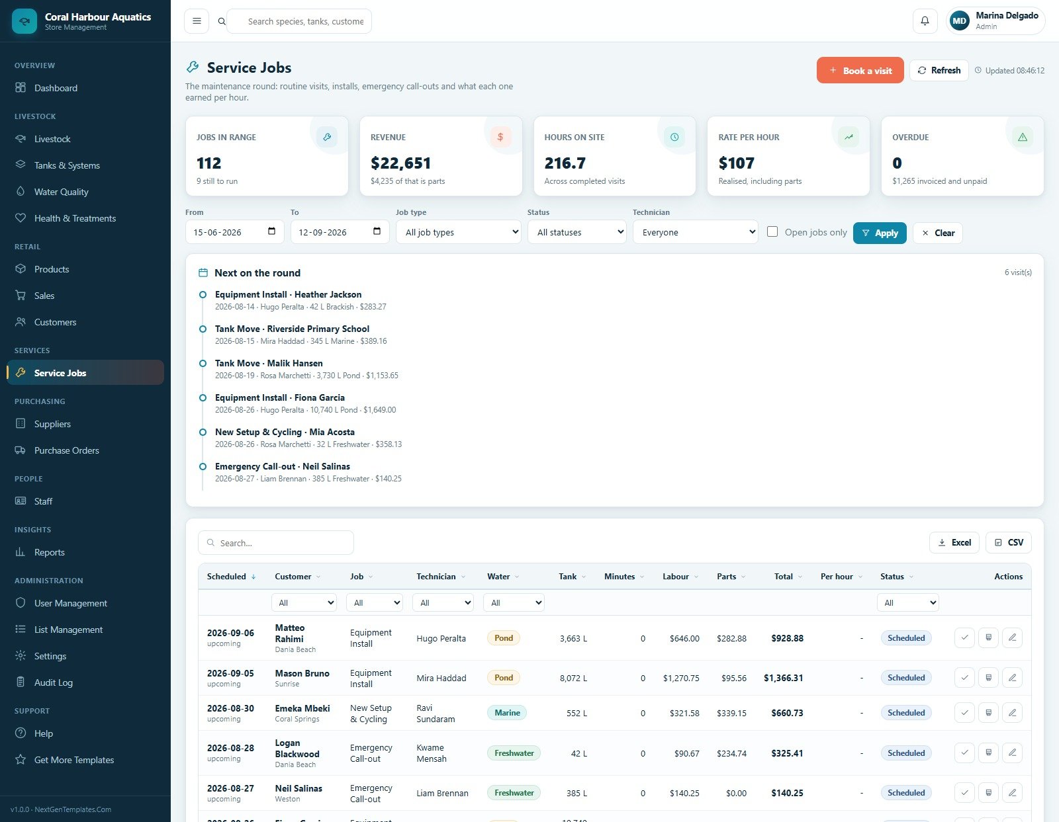The image size is (1059, 822).
Task: Open the Technician column filter dropdown in the table
Action: click(x=443, y=602)
